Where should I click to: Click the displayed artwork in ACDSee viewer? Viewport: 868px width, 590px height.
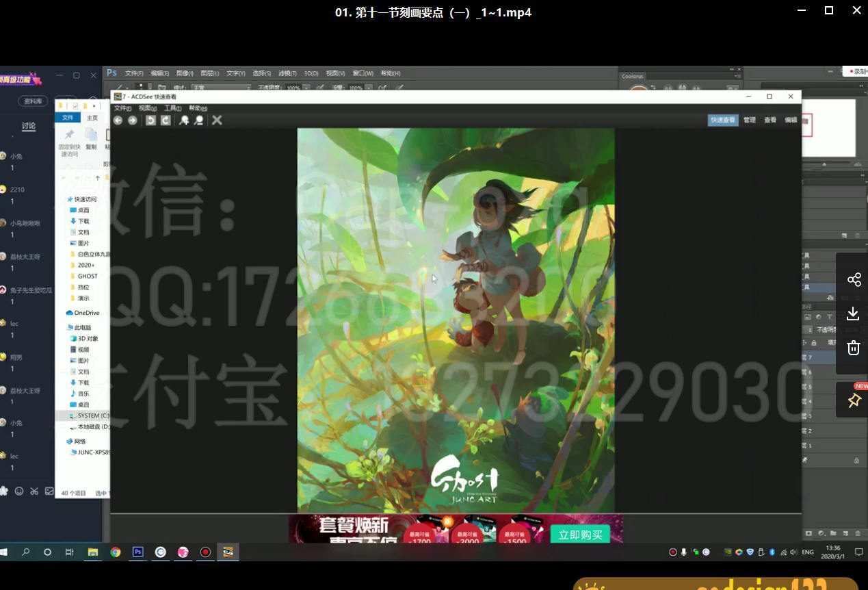pyautogui.click(x=456, y=320)
